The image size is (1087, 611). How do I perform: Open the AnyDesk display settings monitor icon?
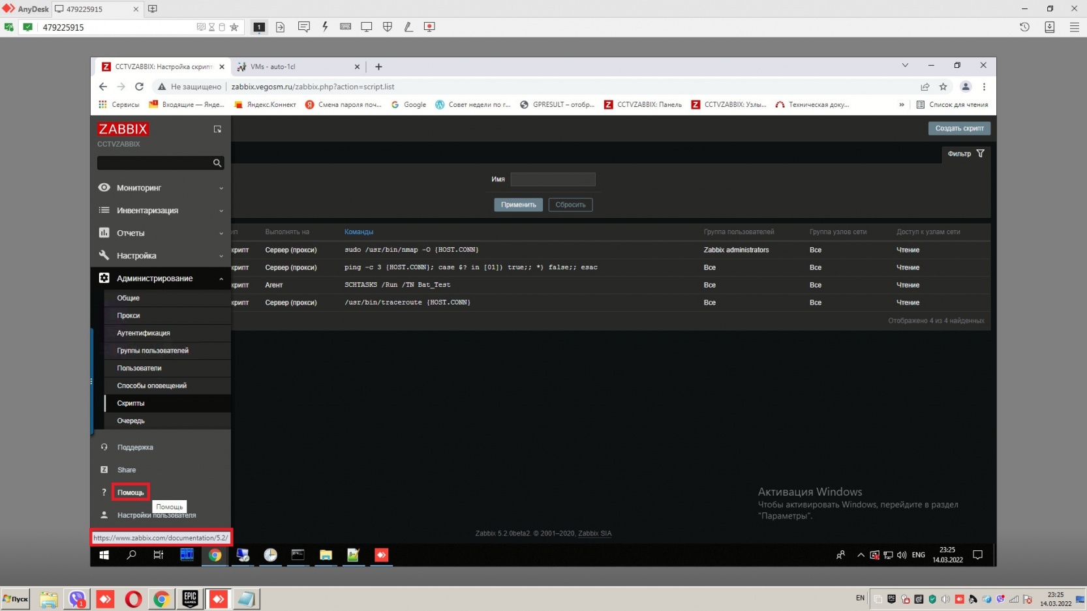tap(367, 27)
